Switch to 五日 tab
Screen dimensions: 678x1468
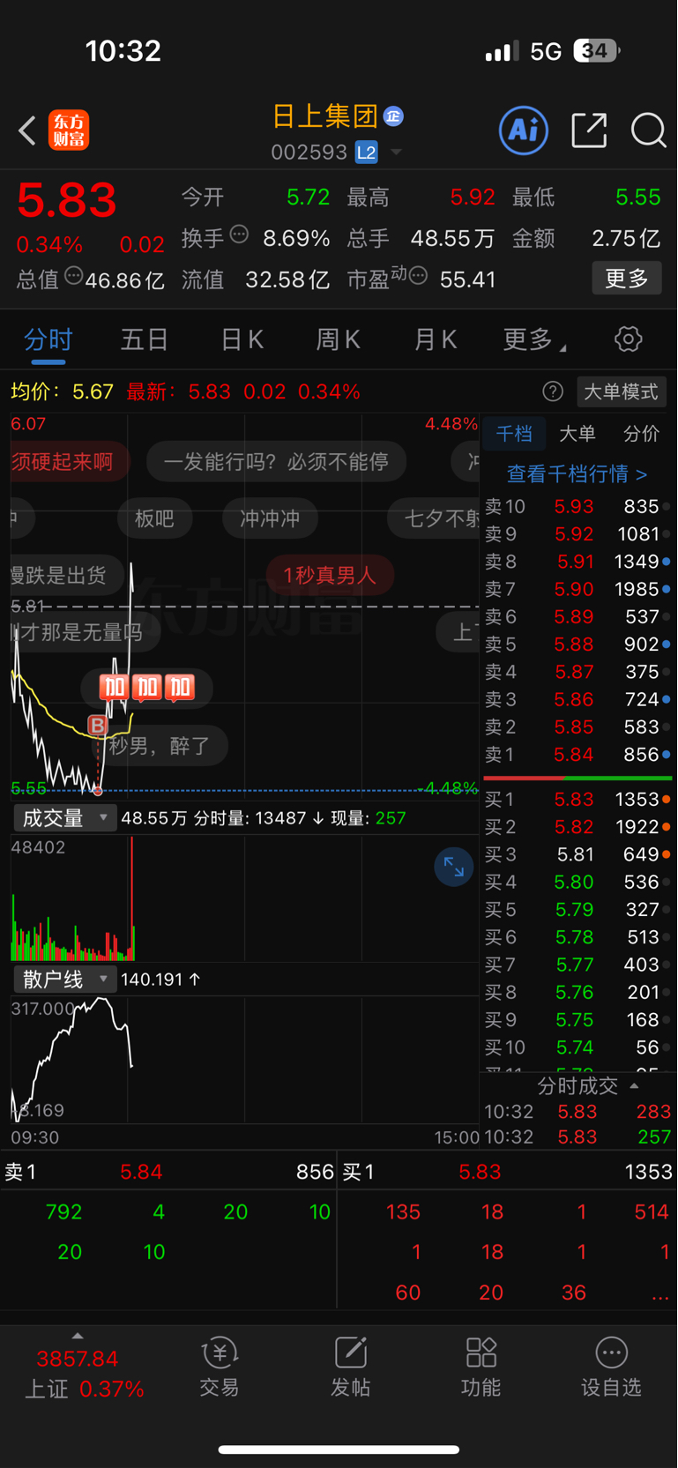point(144,339)
